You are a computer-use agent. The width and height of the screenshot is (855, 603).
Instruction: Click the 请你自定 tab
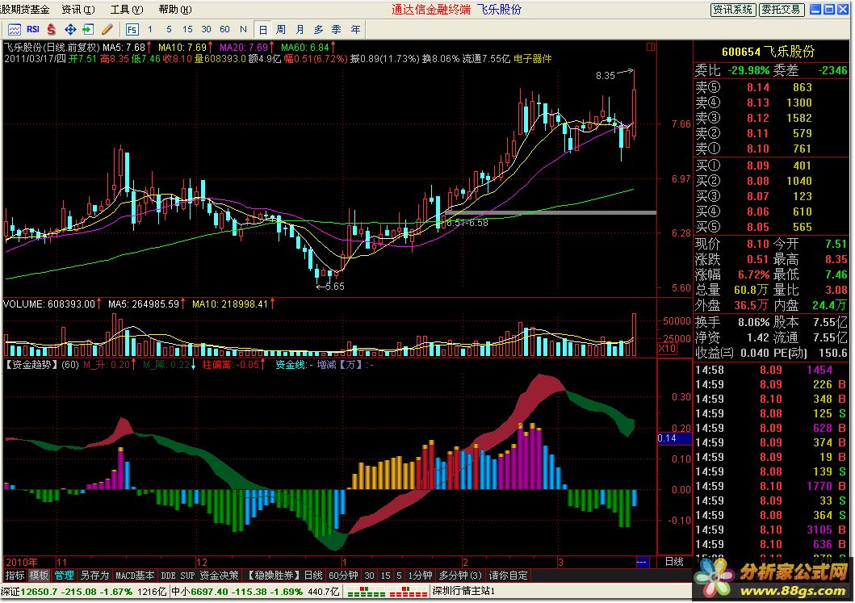tap(508, 576)
